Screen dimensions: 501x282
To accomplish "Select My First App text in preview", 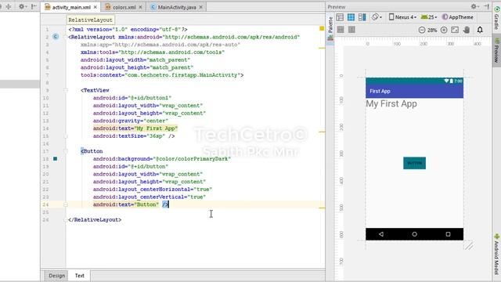I will 391,104.
